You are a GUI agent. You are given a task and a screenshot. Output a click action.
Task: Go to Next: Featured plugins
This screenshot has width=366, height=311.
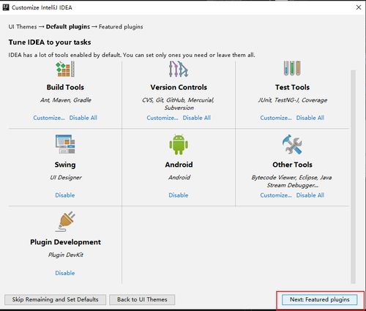pyautogui.click(x=319, y=299)
